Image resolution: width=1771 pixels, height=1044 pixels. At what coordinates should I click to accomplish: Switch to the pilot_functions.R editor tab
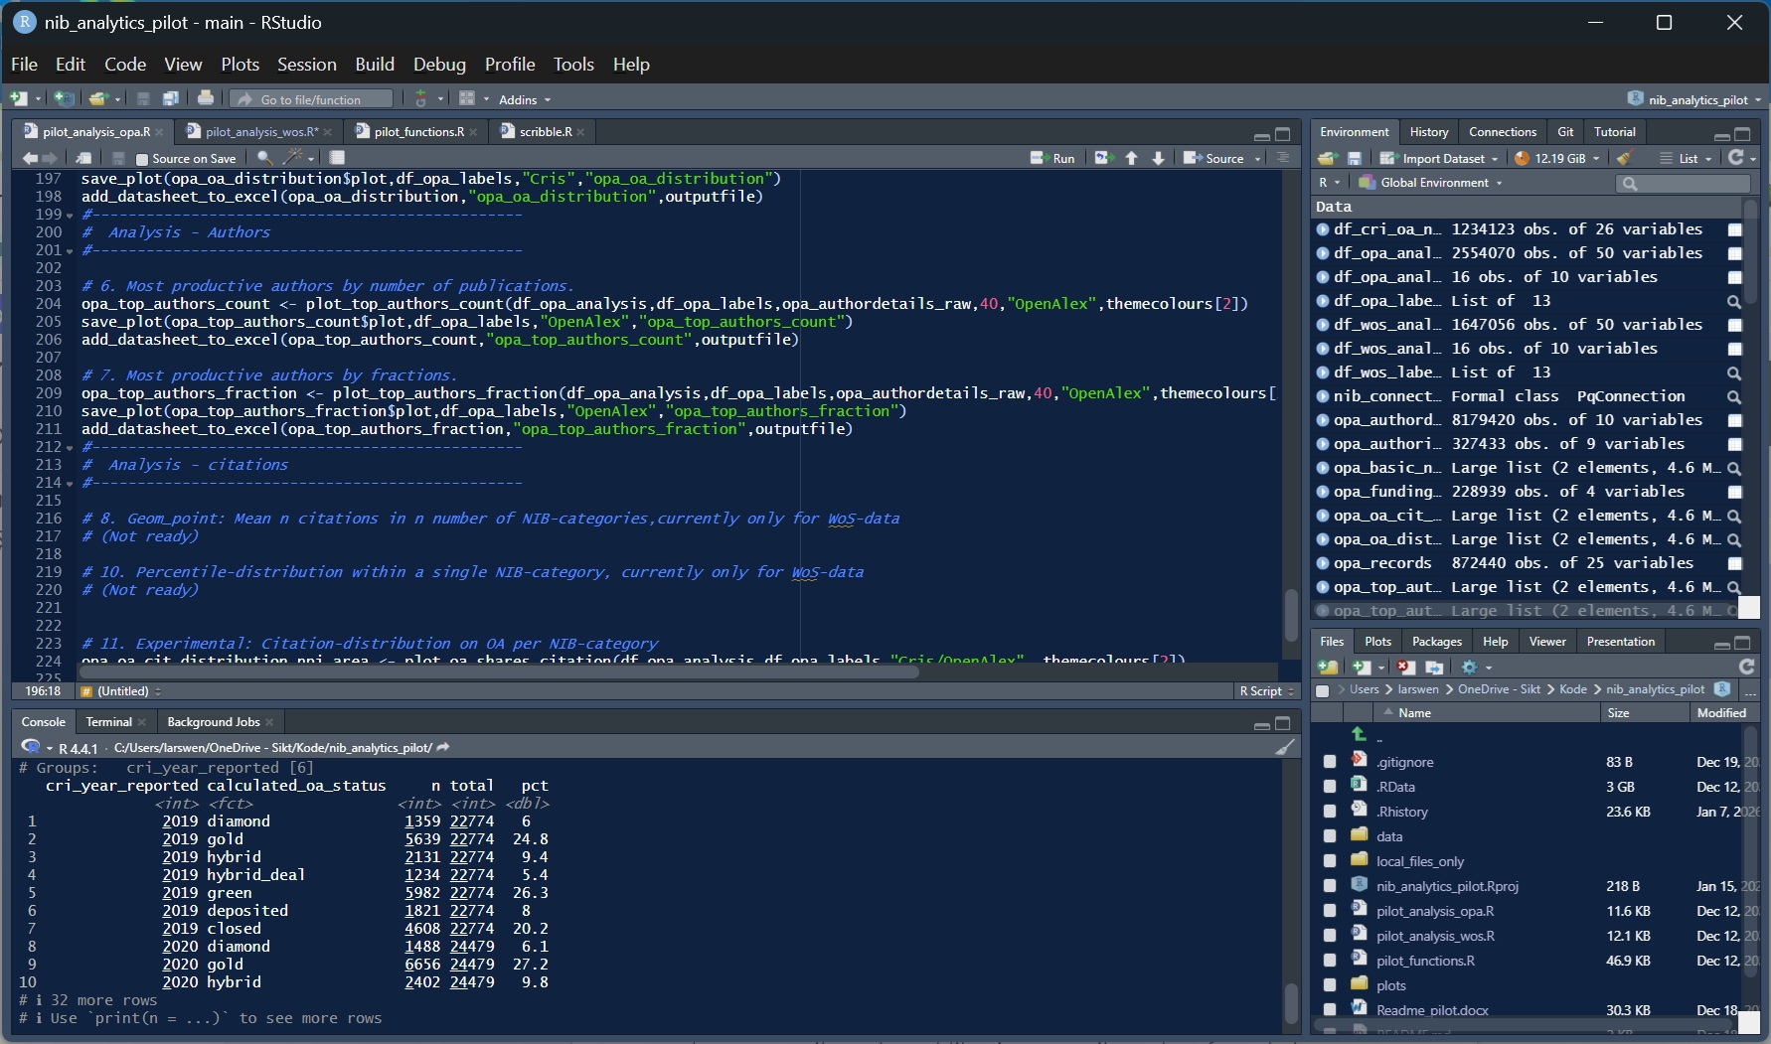[418, 132]
